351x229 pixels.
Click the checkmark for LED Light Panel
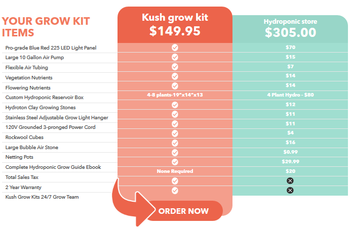pyautogui.click(x=175, y=47)
